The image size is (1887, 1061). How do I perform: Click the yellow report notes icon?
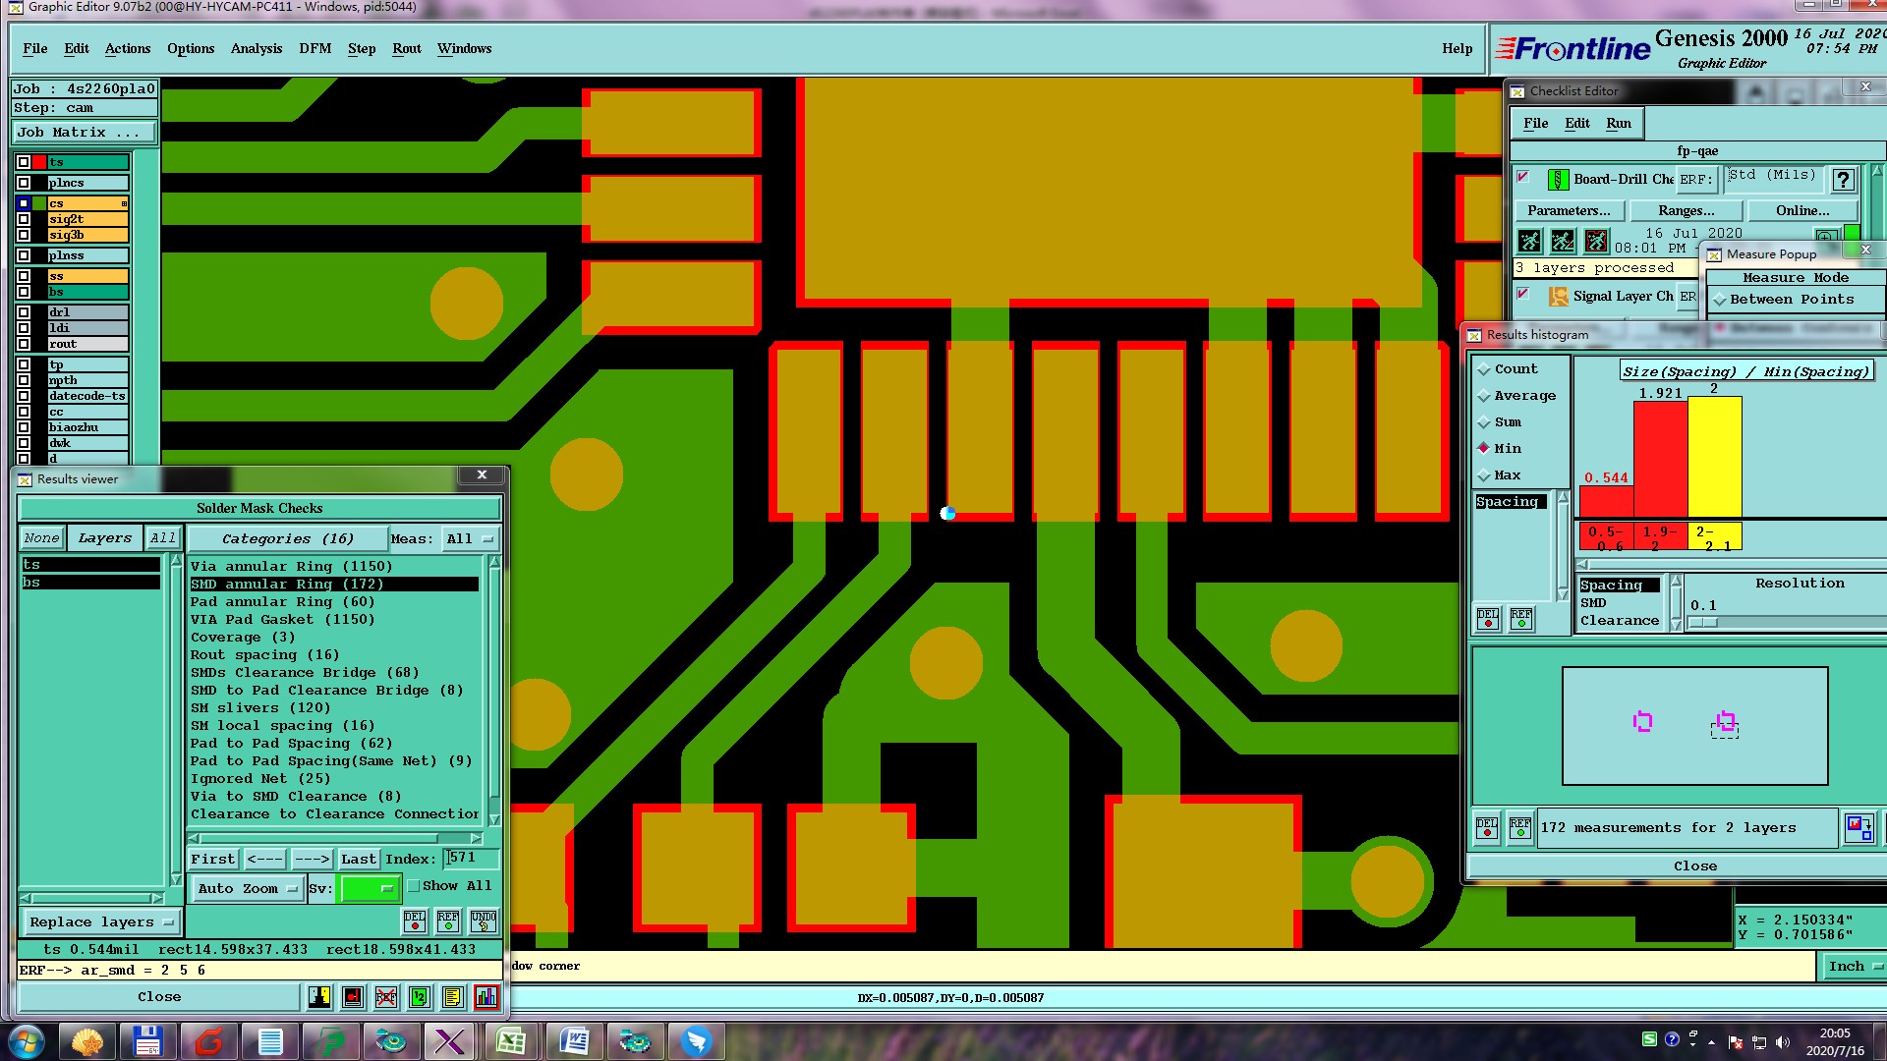point(452,997)
